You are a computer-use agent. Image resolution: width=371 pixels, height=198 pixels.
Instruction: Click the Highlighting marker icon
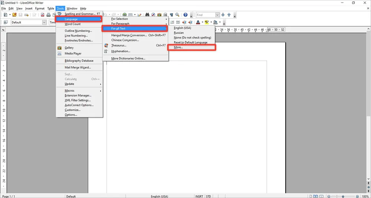207,22
